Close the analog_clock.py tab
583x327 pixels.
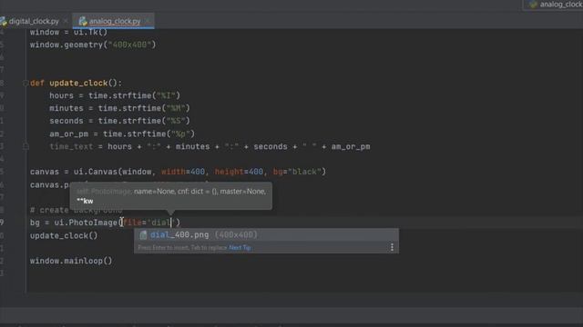148,21
